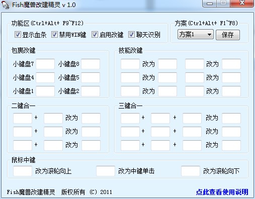Screen dimensions: 255x199
Task: Click third key field in 三键合一 middle row
Action: [192, 132]
